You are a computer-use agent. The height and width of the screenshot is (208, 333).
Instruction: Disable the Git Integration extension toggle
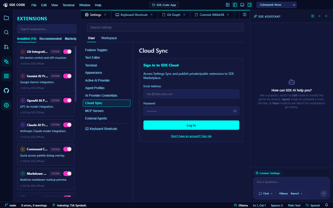(x=67, y=52)
